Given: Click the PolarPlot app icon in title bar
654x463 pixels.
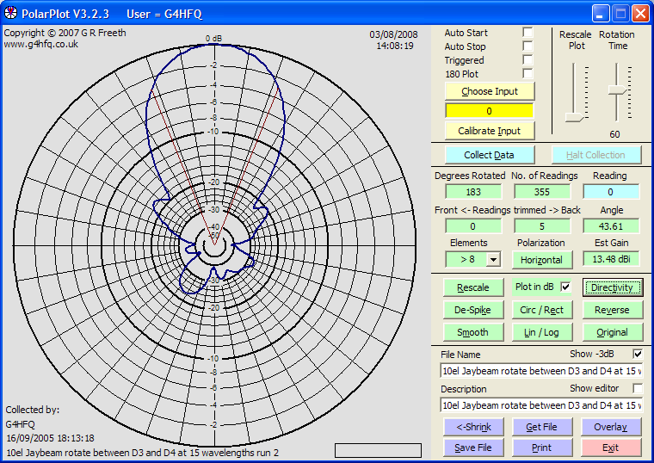Looking at the screenshot, I should click(11, 13).
